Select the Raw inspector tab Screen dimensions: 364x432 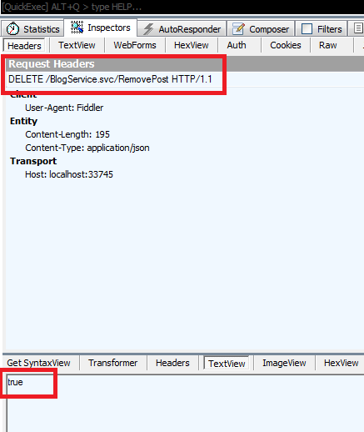pos(328,45)
